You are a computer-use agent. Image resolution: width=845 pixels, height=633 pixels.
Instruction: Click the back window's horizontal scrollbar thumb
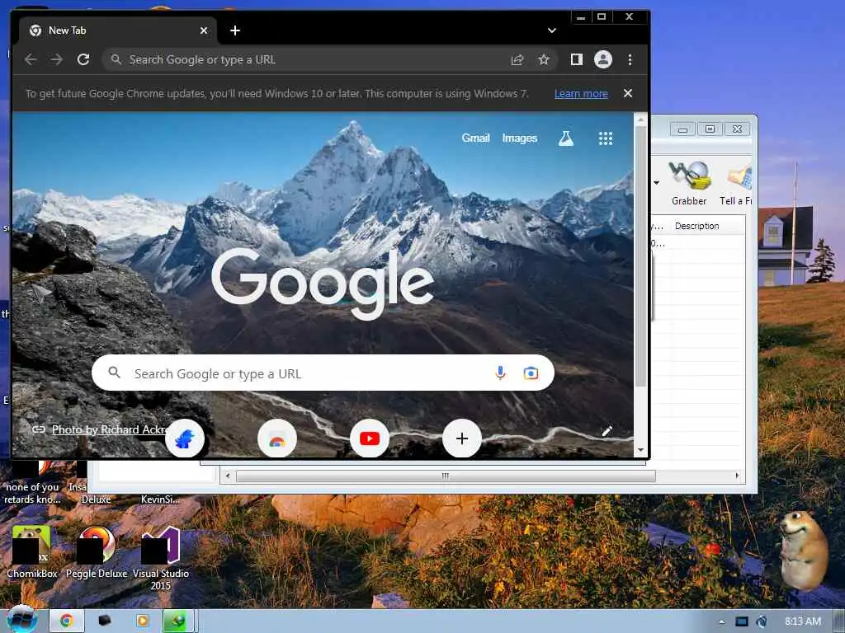pyautogui.click(x=446, y=476)
